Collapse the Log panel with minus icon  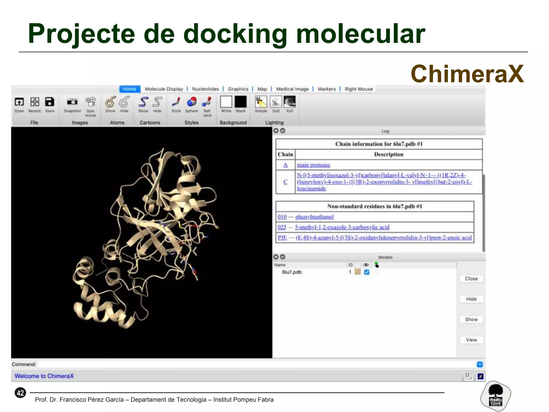pos(283,131)
